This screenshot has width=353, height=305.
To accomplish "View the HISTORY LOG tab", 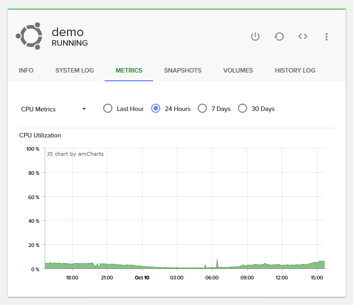I will click(x=295, y=70).
